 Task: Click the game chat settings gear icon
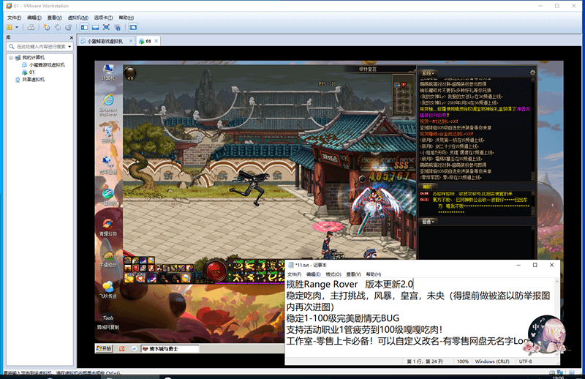tap(532, 73)
